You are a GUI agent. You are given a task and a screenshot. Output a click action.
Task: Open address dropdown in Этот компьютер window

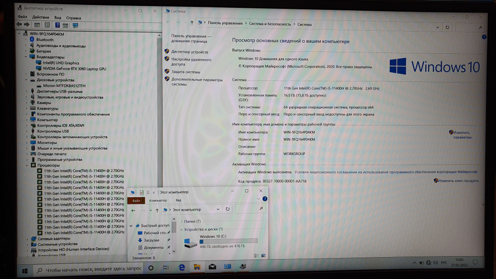[218, 209]
